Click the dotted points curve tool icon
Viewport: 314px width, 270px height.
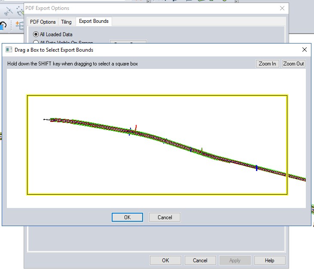tap(20, 11)
